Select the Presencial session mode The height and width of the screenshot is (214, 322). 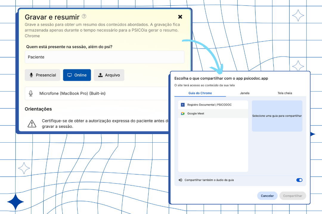click(43, 75)
